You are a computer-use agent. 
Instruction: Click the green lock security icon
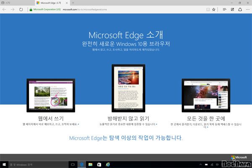point(31,10)
